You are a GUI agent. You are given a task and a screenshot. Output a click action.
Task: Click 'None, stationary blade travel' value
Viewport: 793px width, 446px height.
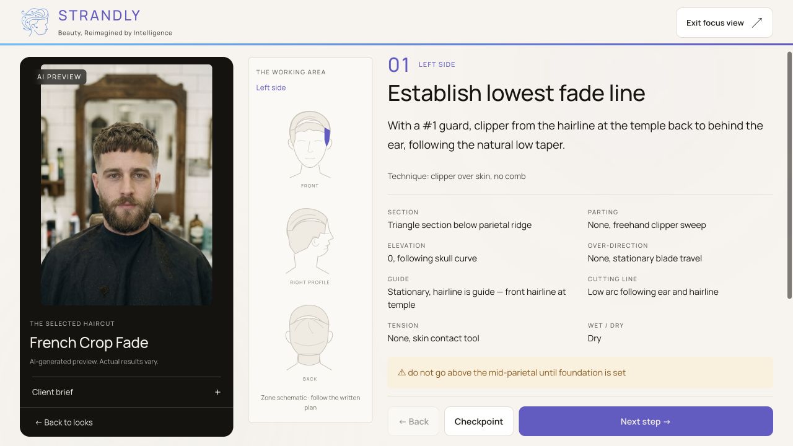tap(645, 258)
